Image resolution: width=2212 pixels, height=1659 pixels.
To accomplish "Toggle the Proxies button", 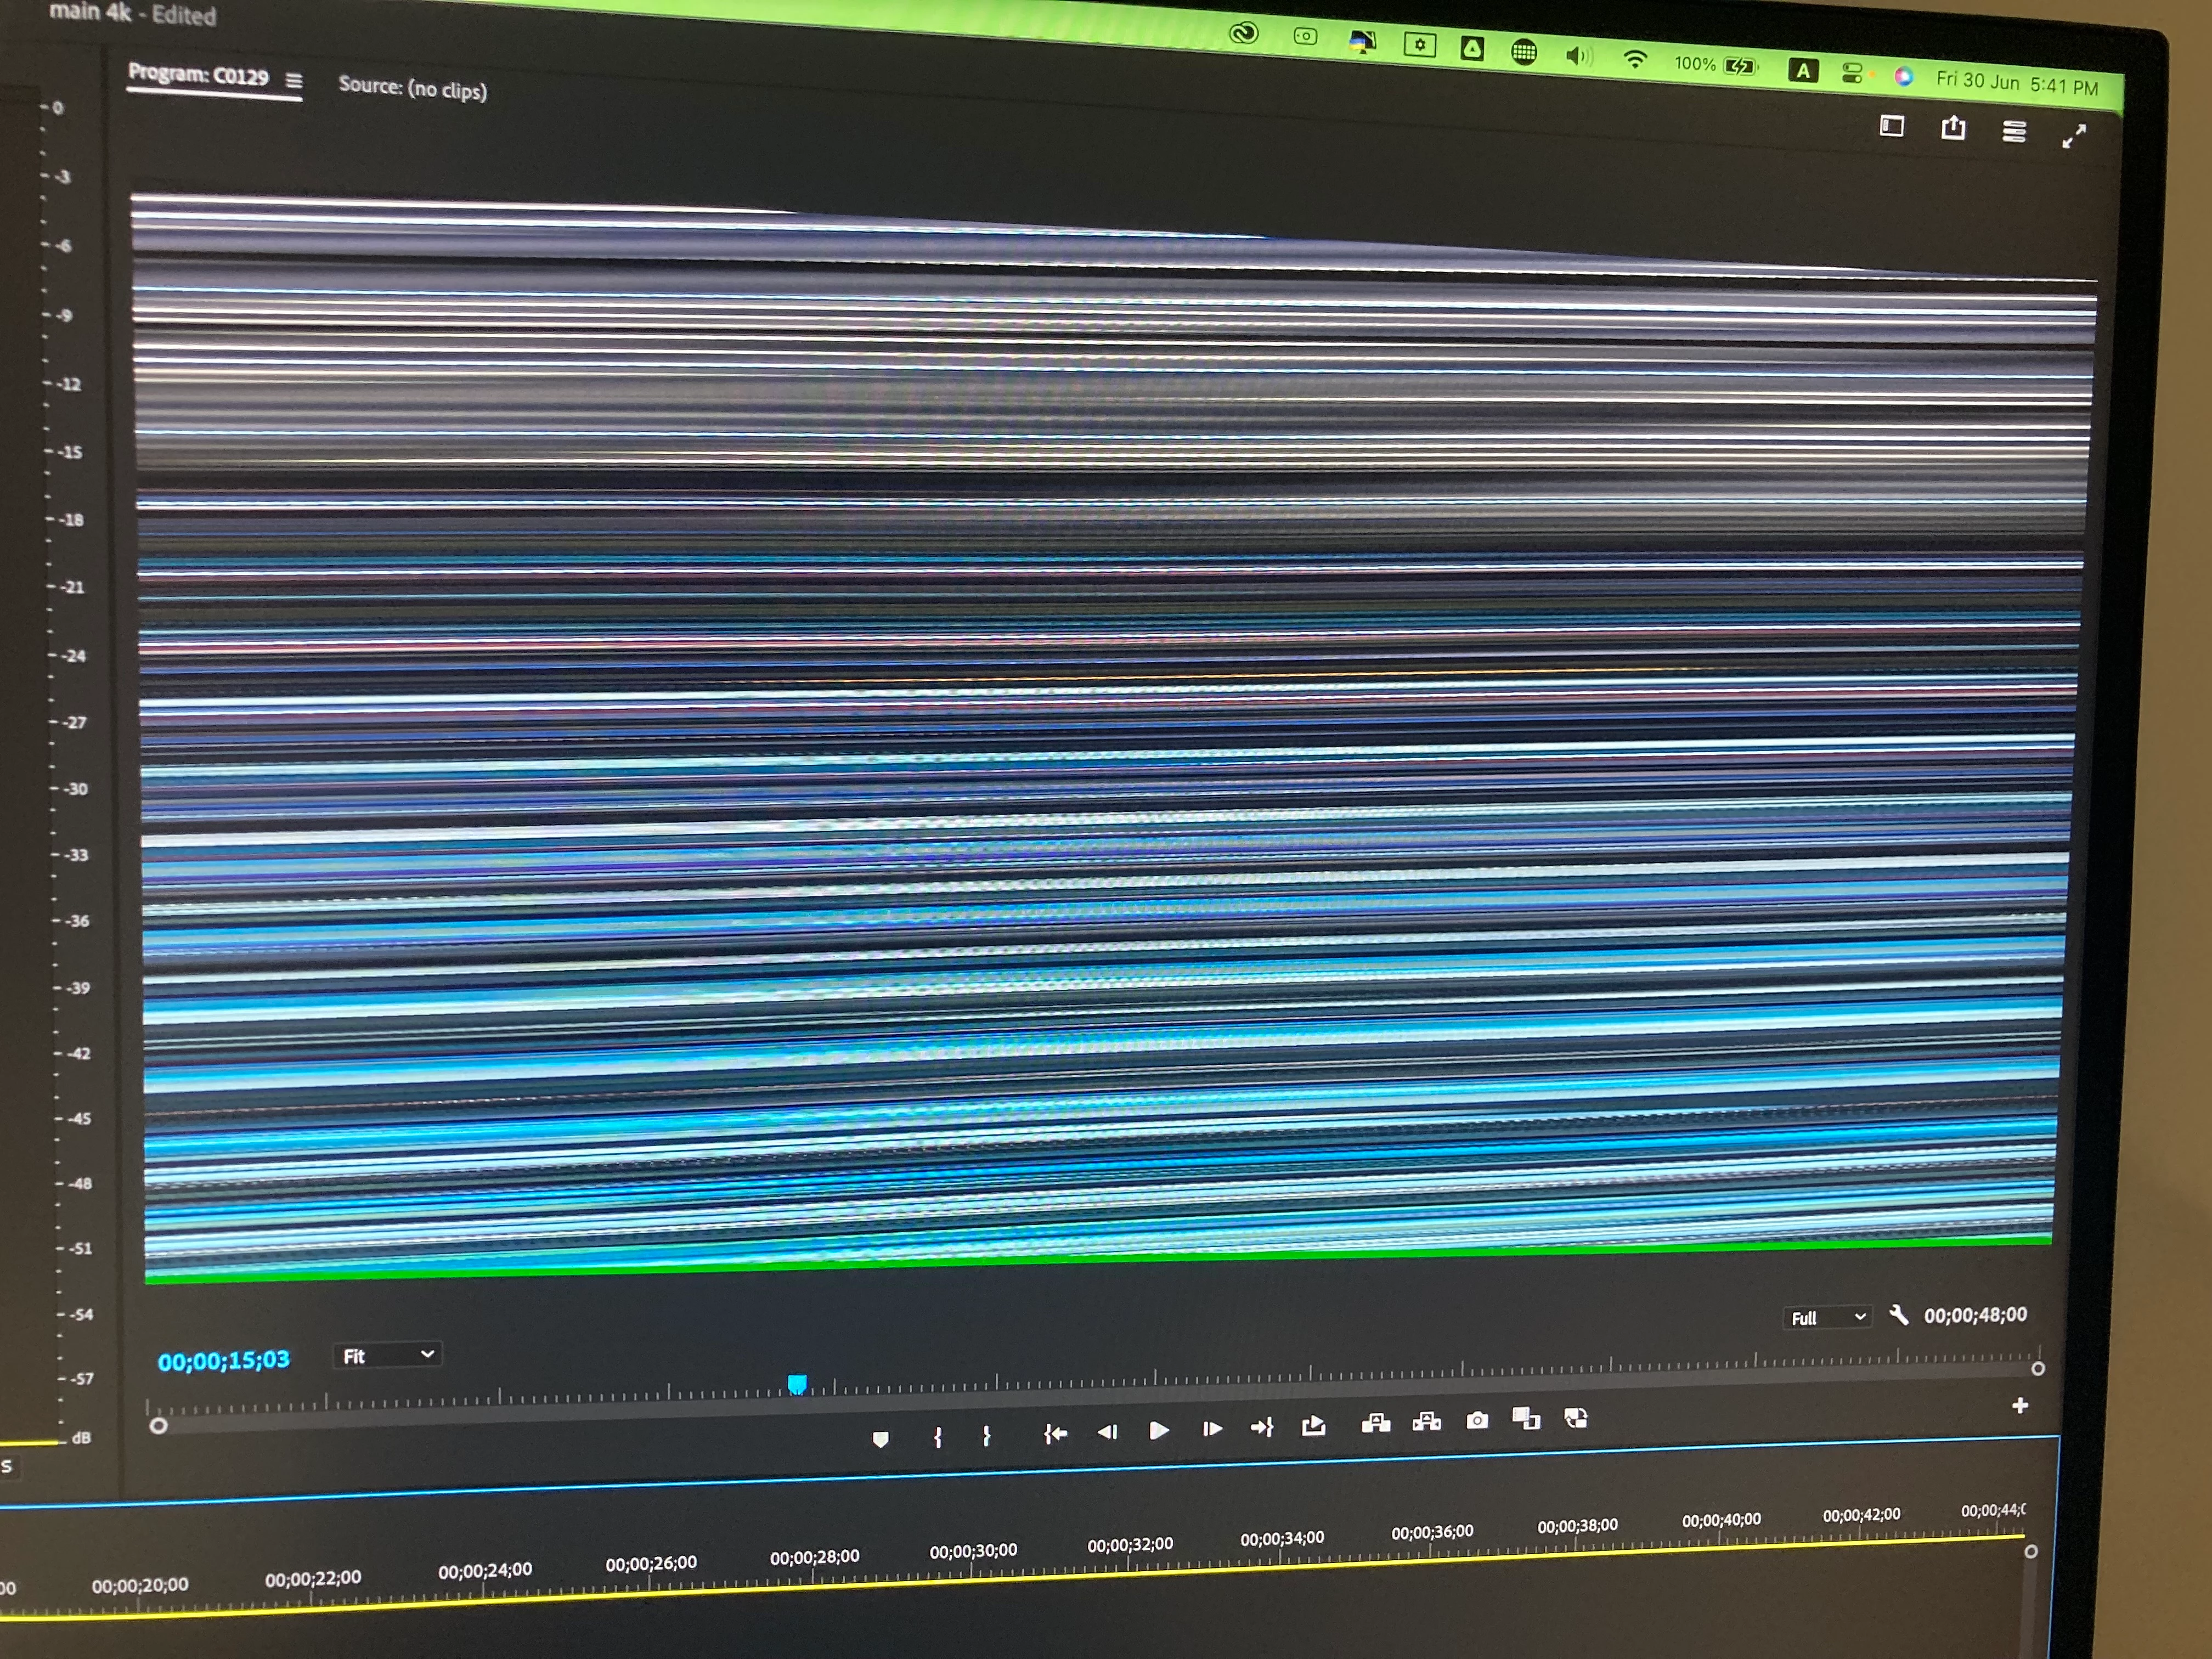I will tap(1576, 1417).
